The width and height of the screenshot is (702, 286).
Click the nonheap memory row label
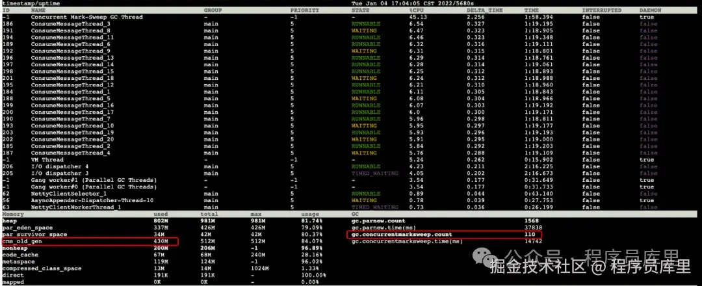(15, 248)
